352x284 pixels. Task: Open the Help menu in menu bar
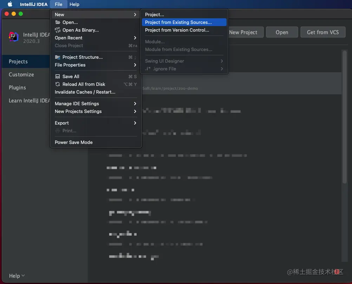[x=74, y=4]
